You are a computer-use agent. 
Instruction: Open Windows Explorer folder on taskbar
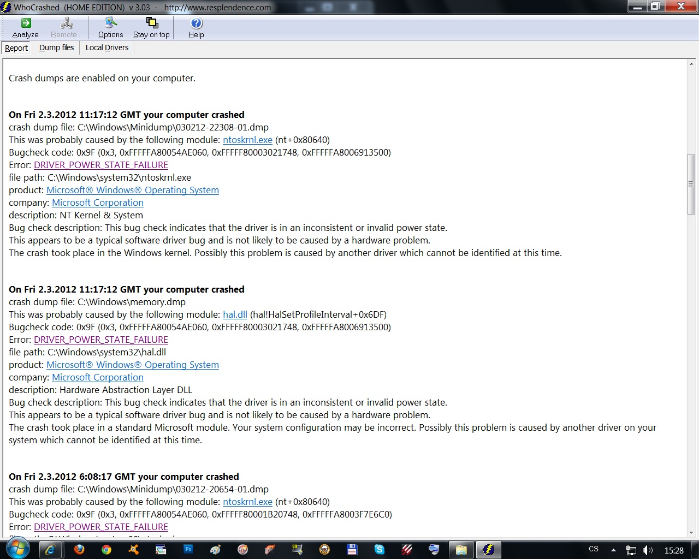pyautogui.click(x=461, y=550)
